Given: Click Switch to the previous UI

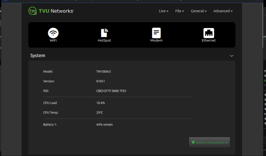Looking at the screenshot, I should tap(209, 142).
